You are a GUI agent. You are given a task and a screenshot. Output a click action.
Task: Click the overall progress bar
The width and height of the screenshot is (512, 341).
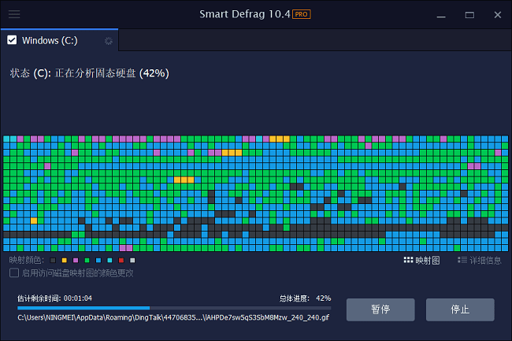tap(174, 308)
